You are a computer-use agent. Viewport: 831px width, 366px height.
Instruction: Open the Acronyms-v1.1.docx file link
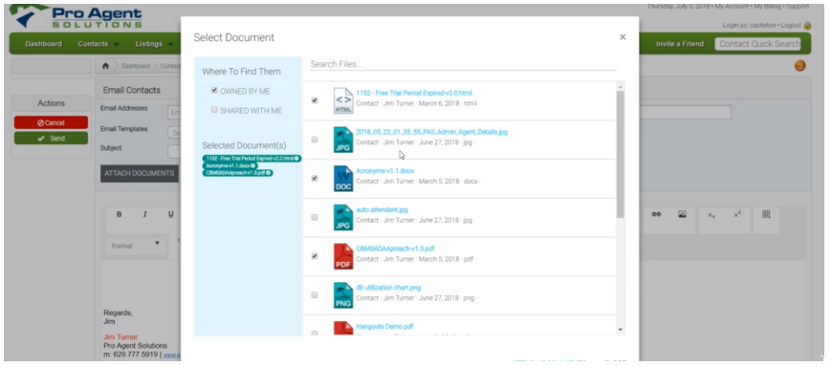click(384, 170)
